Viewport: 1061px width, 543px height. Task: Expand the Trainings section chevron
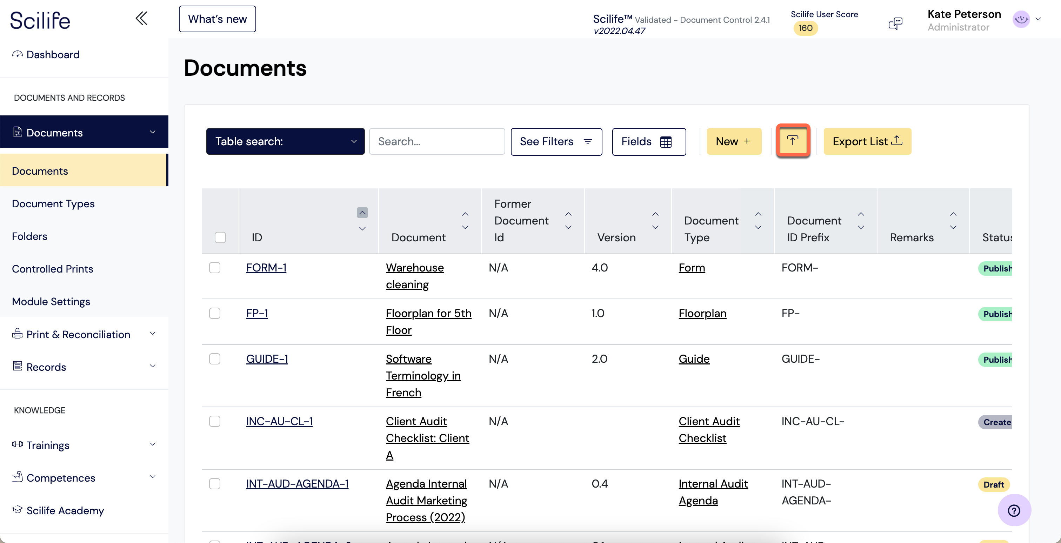coord(152,444)
